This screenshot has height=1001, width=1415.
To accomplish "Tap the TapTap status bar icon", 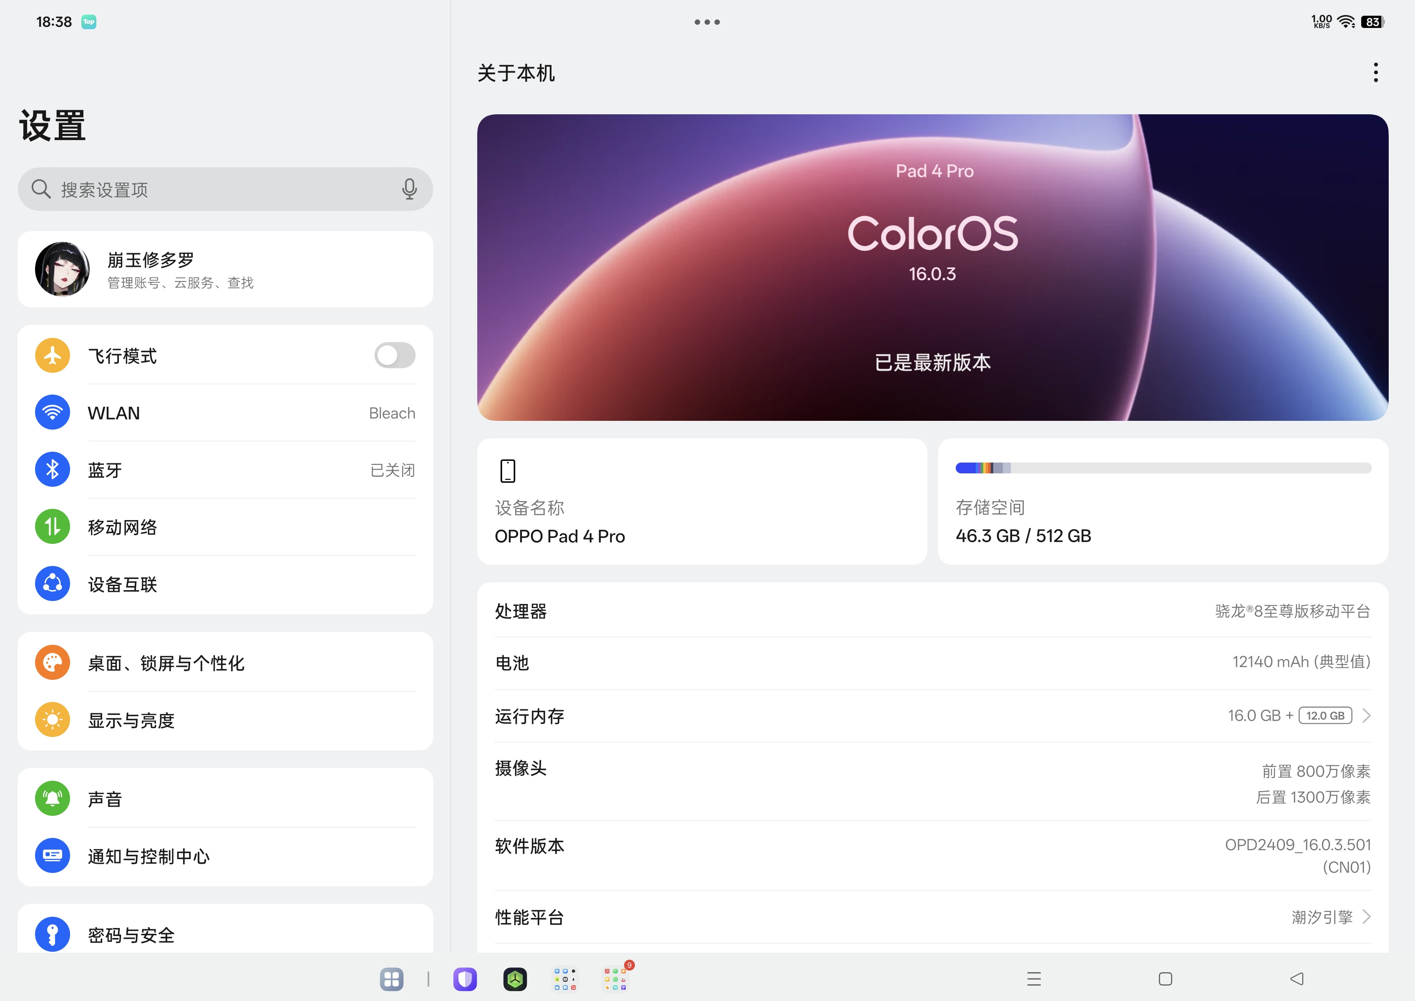I will (89, 22).
